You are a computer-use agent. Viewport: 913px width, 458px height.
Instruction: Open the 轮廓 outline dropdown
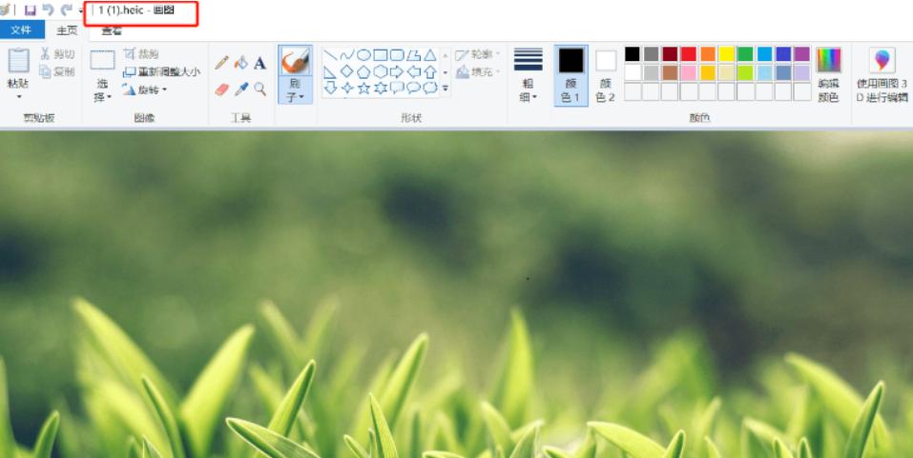click(x=478, y=54)
